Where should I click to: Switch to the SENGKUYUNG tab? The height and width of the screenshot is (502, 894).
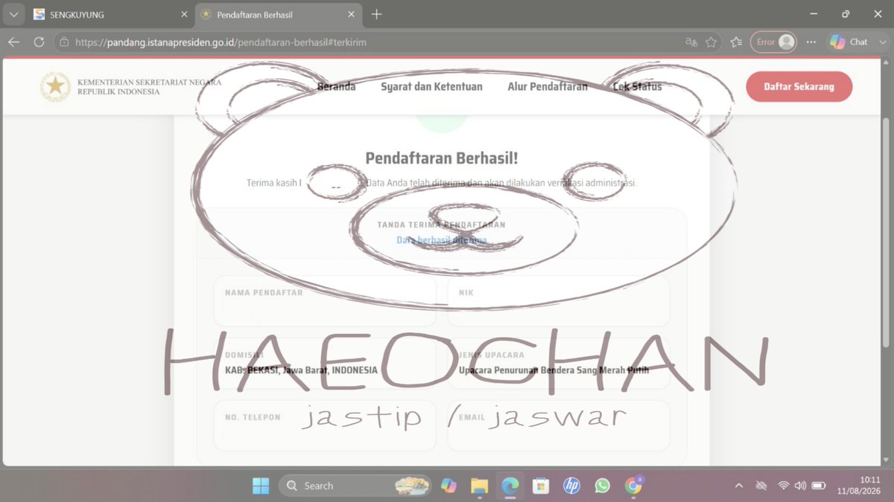click(x=110, y=14)
